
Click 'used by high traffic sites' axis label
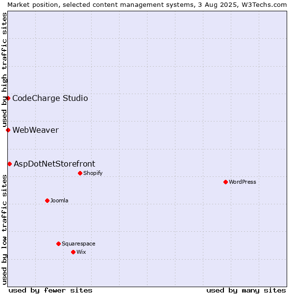click(4, 70)
